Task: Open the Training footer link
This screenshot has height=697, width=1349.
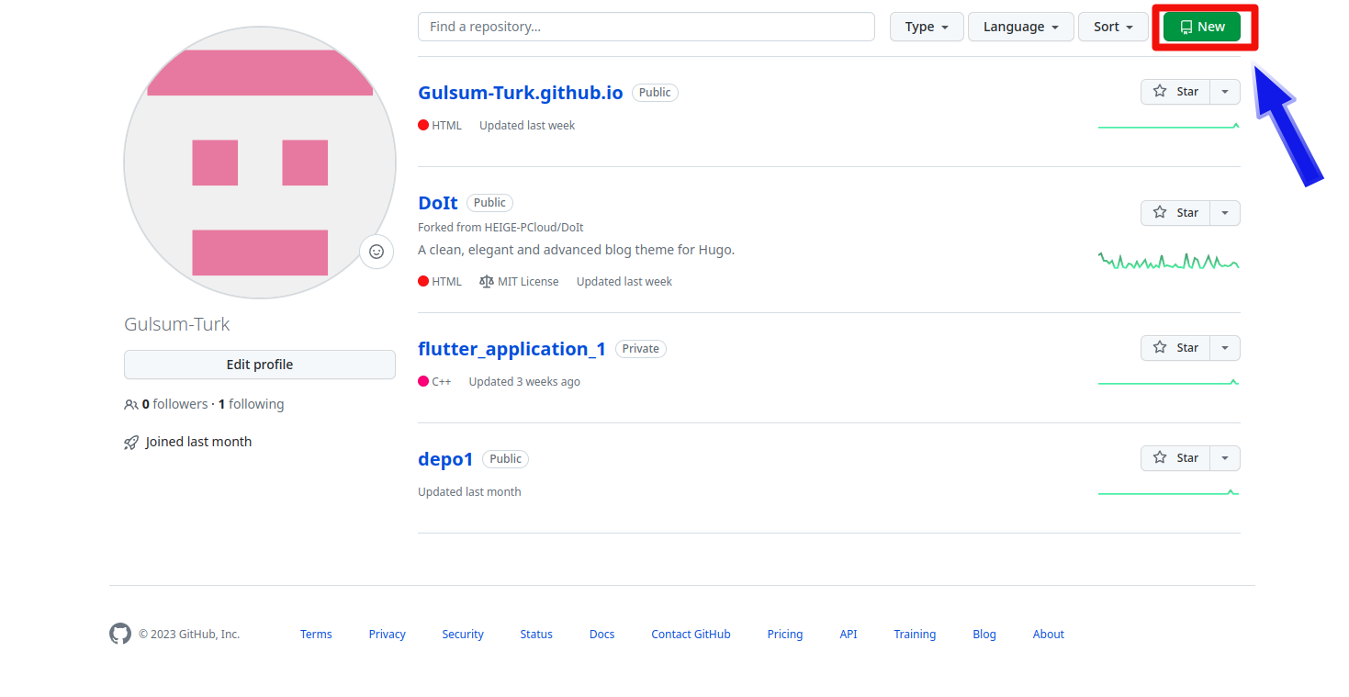Action: pyautogui.click(x=915, y=635)
